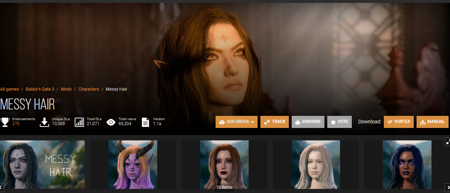The image size is (450, 193).
Task: Go to Baldur's Gate 3 breadcrumb
Action: coord(40,89)
